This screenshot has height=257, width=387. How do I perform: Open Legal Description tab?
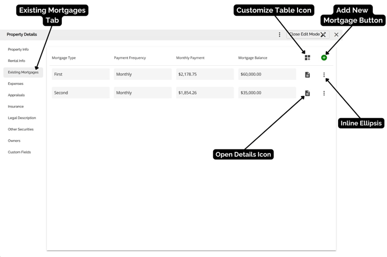(22, 118)
